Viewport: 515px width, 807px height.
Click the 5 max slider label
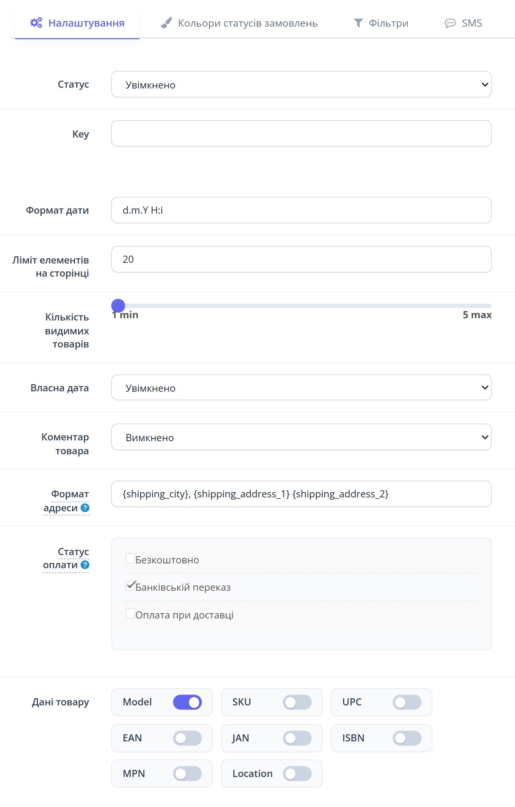[477, 315]
